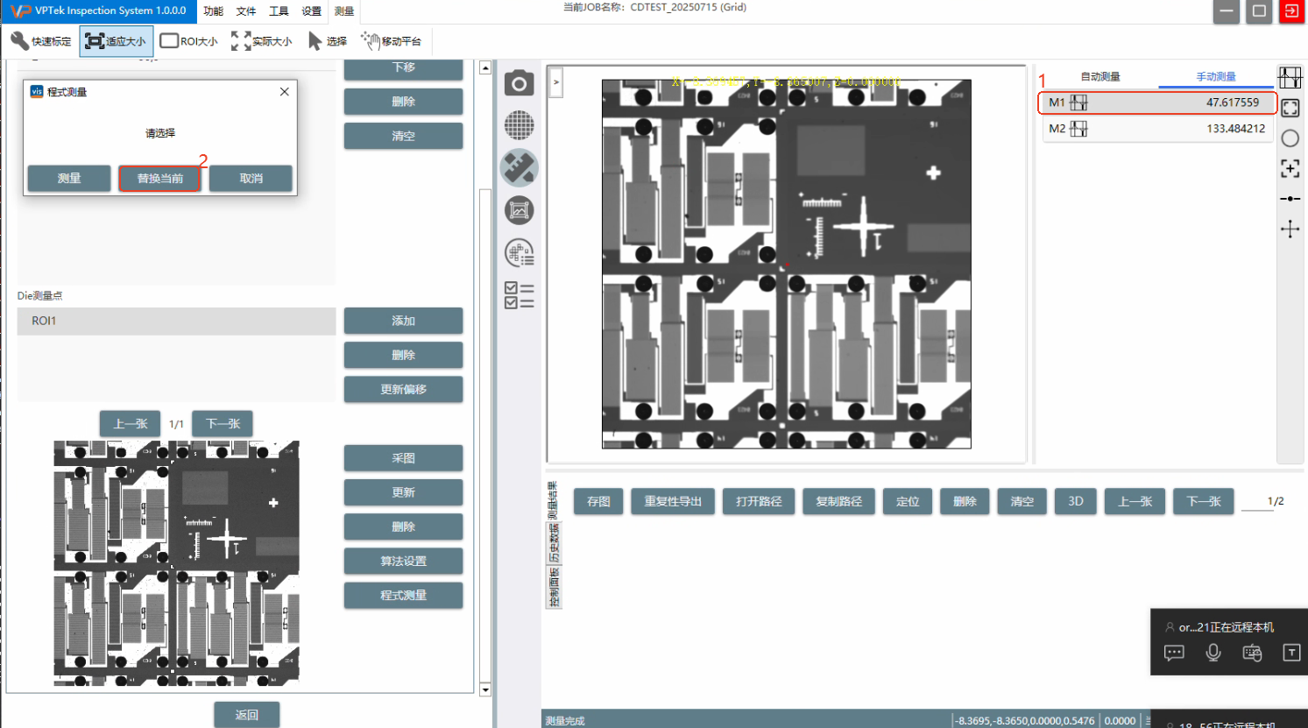Open the 工具 menu
Viewport: 1308px width, 728px height.
279,11
